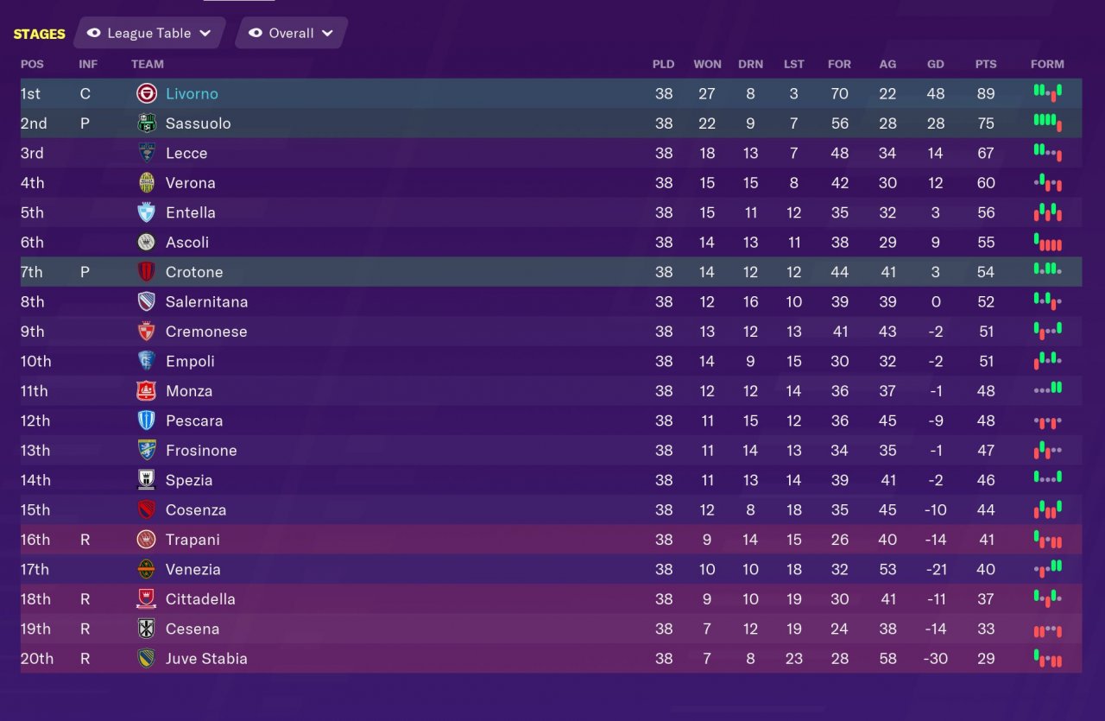Sort table by PTS column header
The width and height of the screenshot is (1105, 721).
(985, 64)
